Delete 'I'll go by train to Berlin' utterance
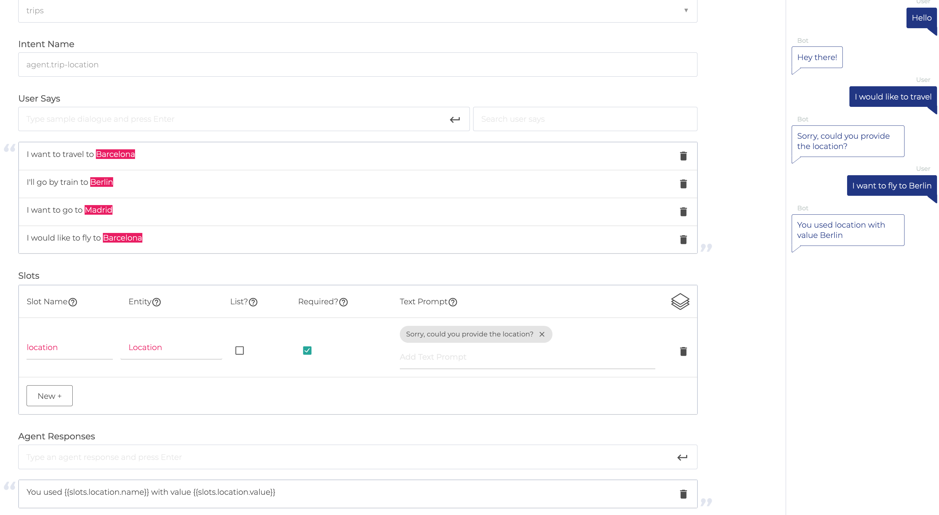 tap(683, 184)
